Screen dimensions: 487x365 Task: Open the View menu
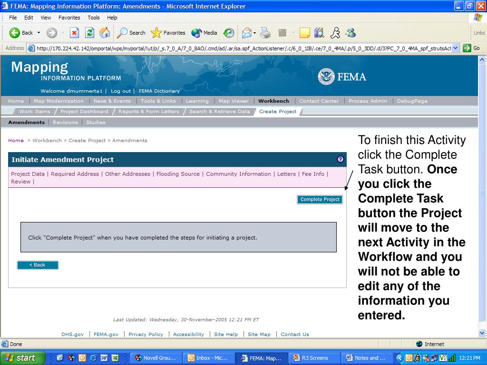(x=46, y=18)
